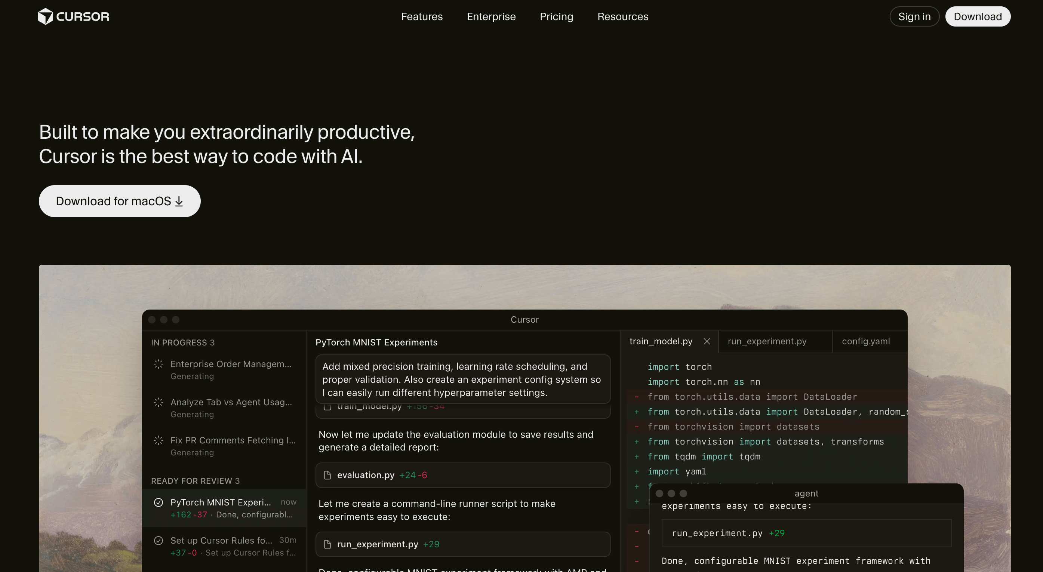Click checkmark icon next to Set up Cursor Rules

[x=158, y=541]
